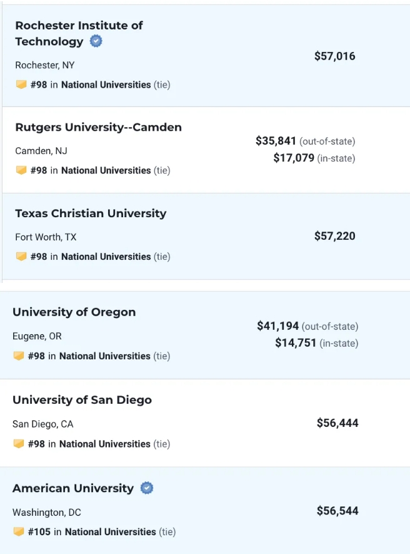Open the University of San Diego listing

click(82, 400)
